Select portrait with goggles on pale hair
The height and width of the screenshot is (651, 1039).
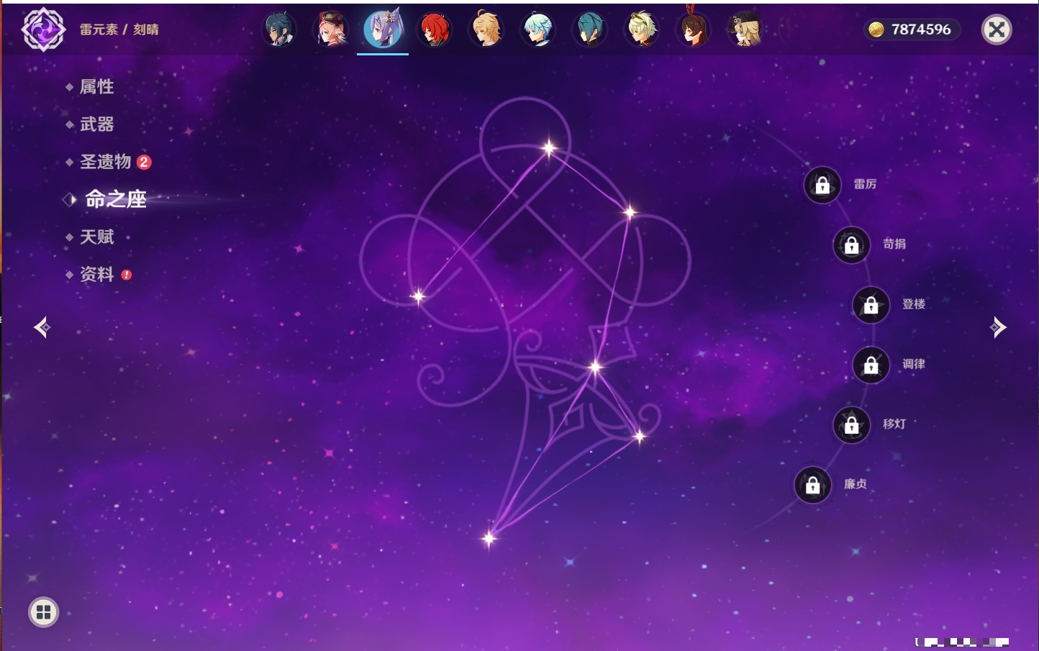[642, 29]
